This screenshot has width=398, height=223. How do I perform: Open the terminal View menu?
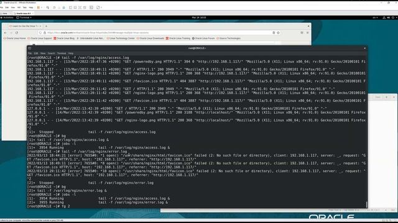pyautogui.click(x=43, y=53)
